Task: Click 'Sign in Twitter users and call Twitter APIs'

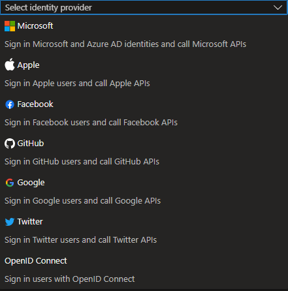Action: coord(80,240)
